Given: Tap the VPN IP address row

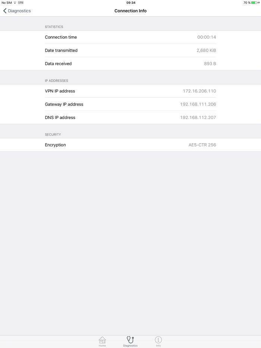Looking at the screenshot, I should (x=130, y=91).
